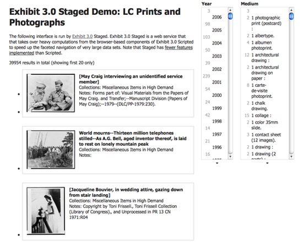The image size is (303, 242).
Task: Filter Year facet by 1998
Action: click(x=217, y=122)
